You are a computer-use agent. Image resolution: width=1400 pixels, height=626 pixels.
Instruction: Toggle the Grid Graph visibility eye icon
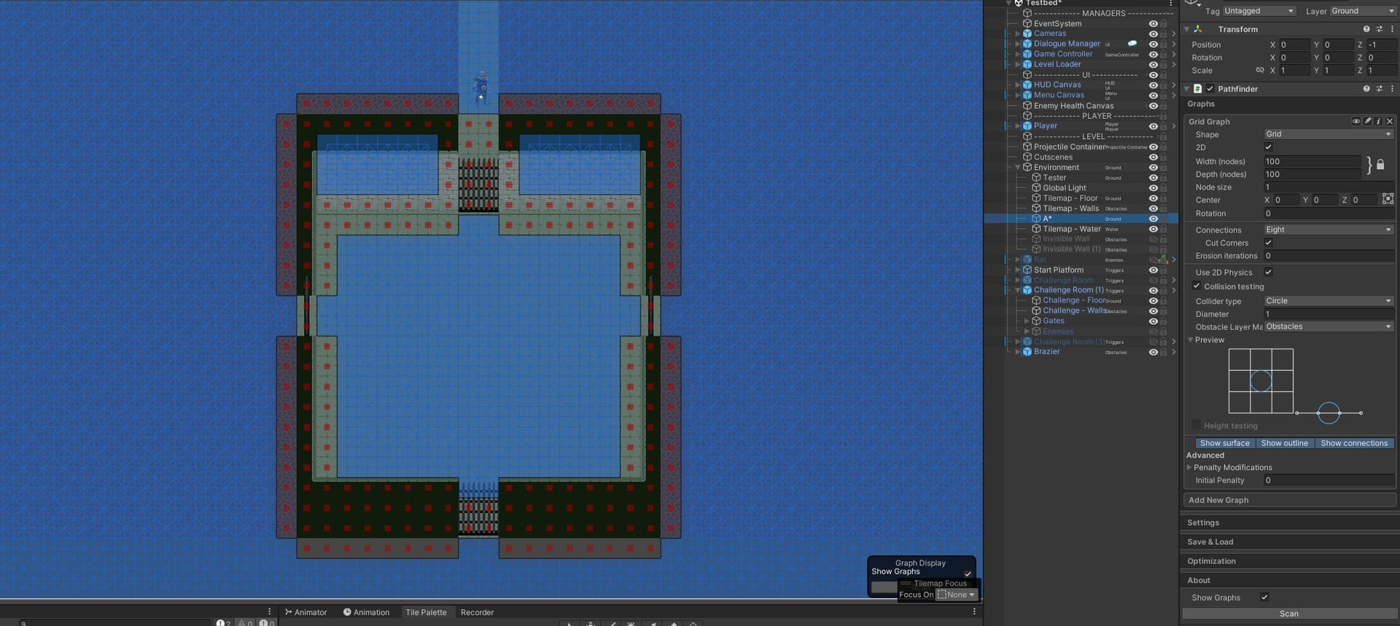(1356, 122)
